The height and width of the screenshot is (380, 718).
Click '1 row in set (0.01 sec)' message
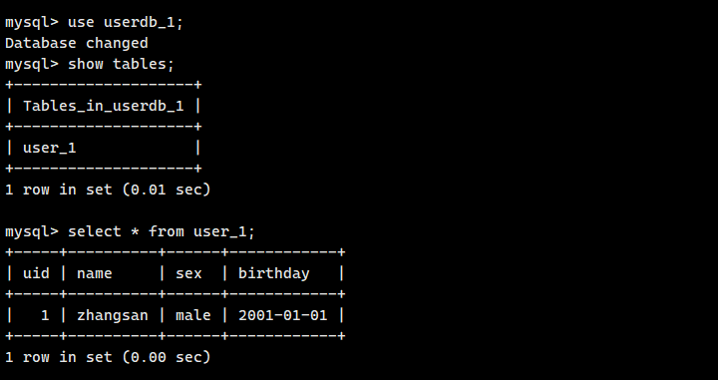coord(108,190)
